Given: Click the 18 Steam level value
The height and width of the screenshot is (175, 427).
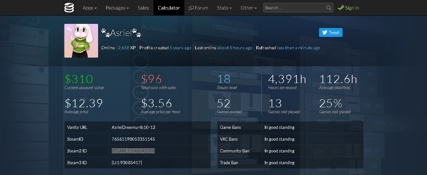Looking at the screenshot, I should [x=224, y=79].
